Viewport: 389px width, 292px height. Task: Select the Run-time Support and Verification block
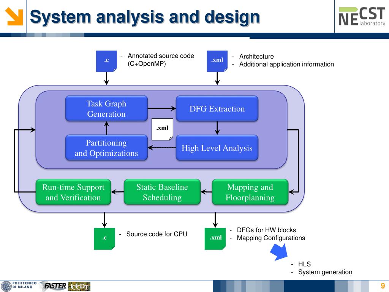tap(73, 192)
